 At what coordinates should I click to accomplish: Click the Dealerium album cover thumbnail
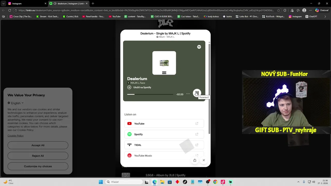click(x=164, y=63)
